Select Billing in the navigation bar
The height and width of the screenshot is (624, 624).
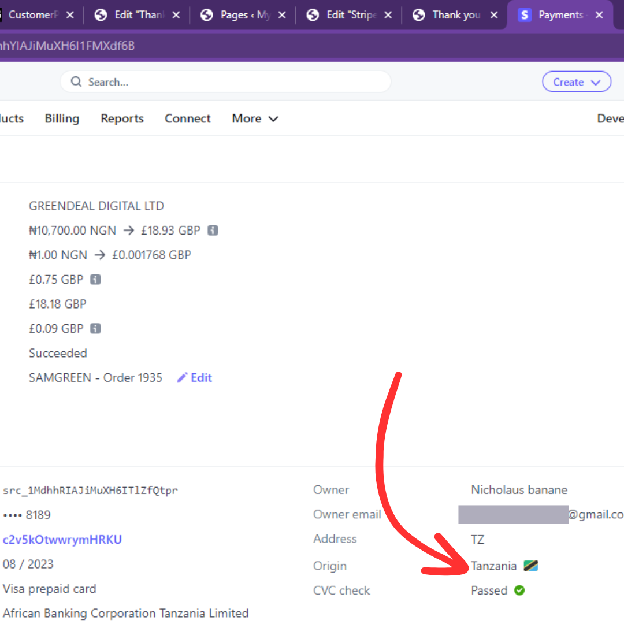tap(62, 118)
